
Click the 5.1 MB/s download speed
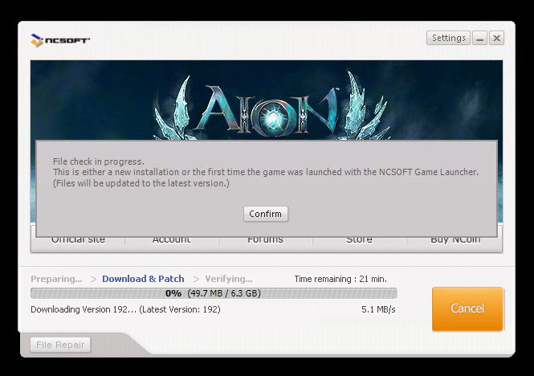tap(378, 309)
